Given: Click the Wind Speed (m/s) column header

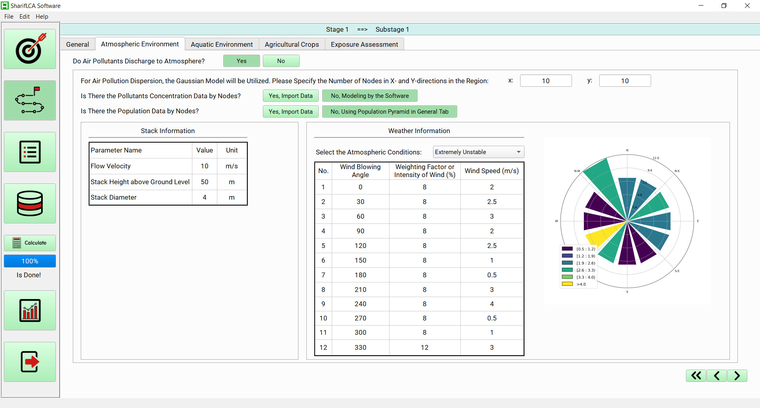Looking at the screenshot, I should tap(492, 171).
